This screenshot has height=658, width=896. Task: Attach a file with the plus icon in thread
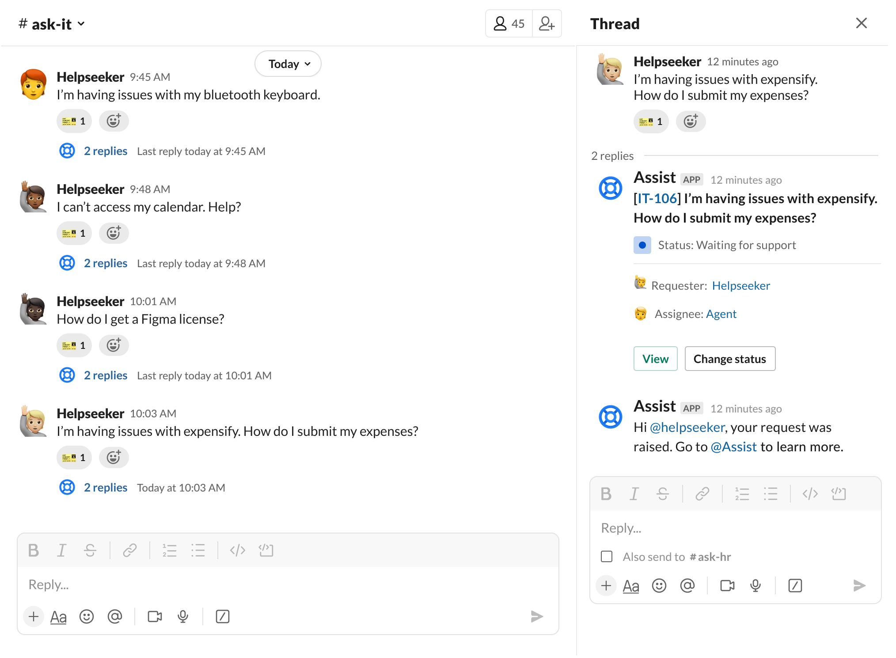(x=606, y=586)
